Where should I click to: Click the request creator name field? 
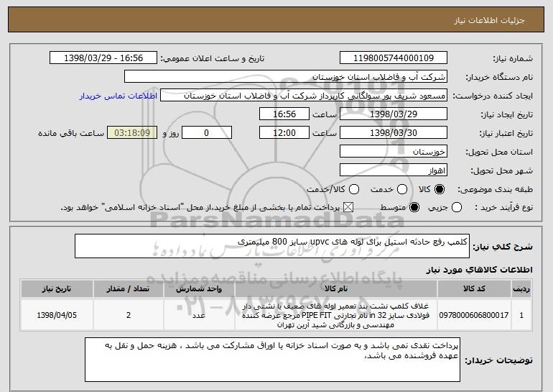pyautogui.click(x=304, y=96)
